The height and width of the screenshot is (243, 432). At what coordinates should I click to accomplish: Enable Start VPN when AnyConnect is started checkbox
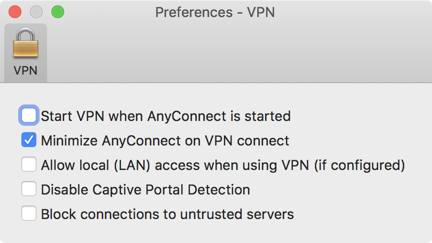(x=29, y=115)
